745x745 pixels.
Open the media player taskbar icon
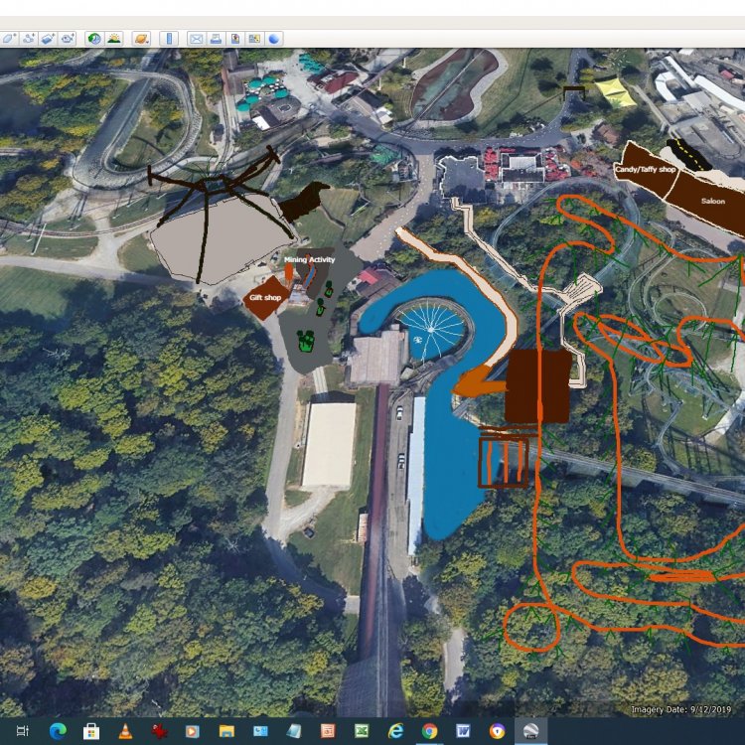click(192, 731)
